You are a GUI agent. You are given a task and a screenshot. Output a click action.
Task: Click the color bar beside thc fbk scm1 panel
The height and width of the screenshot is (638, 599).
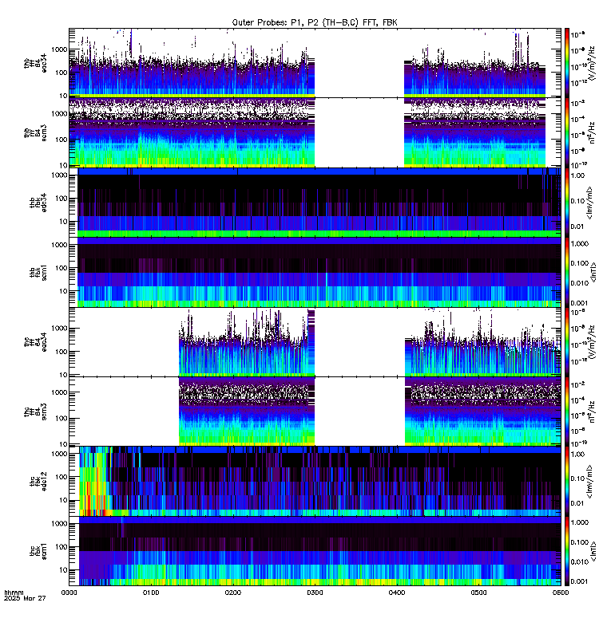tap(567, 551)
